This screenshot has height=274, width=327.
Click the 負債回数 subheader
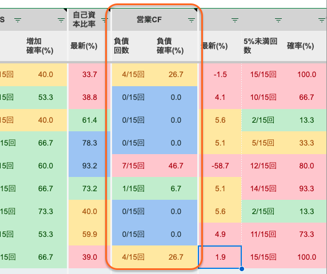click(x=121, y=46)
